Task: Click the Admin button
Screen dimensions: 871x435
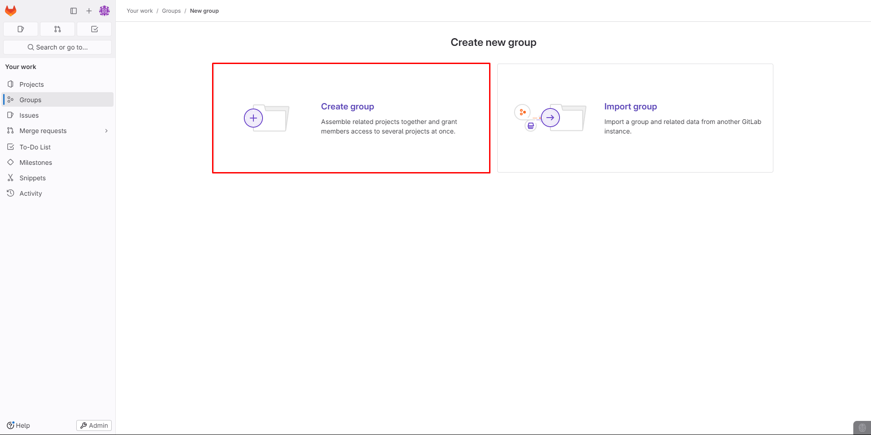Action: point(94,425)
